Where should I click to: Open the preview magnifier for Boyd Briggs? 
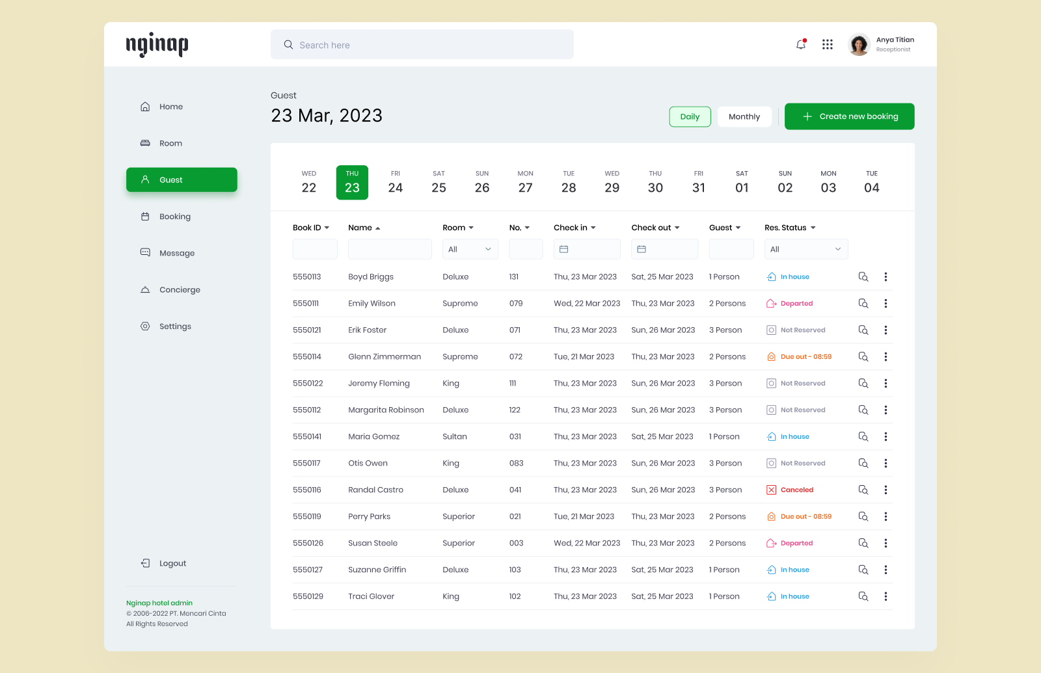coord(863,276)
